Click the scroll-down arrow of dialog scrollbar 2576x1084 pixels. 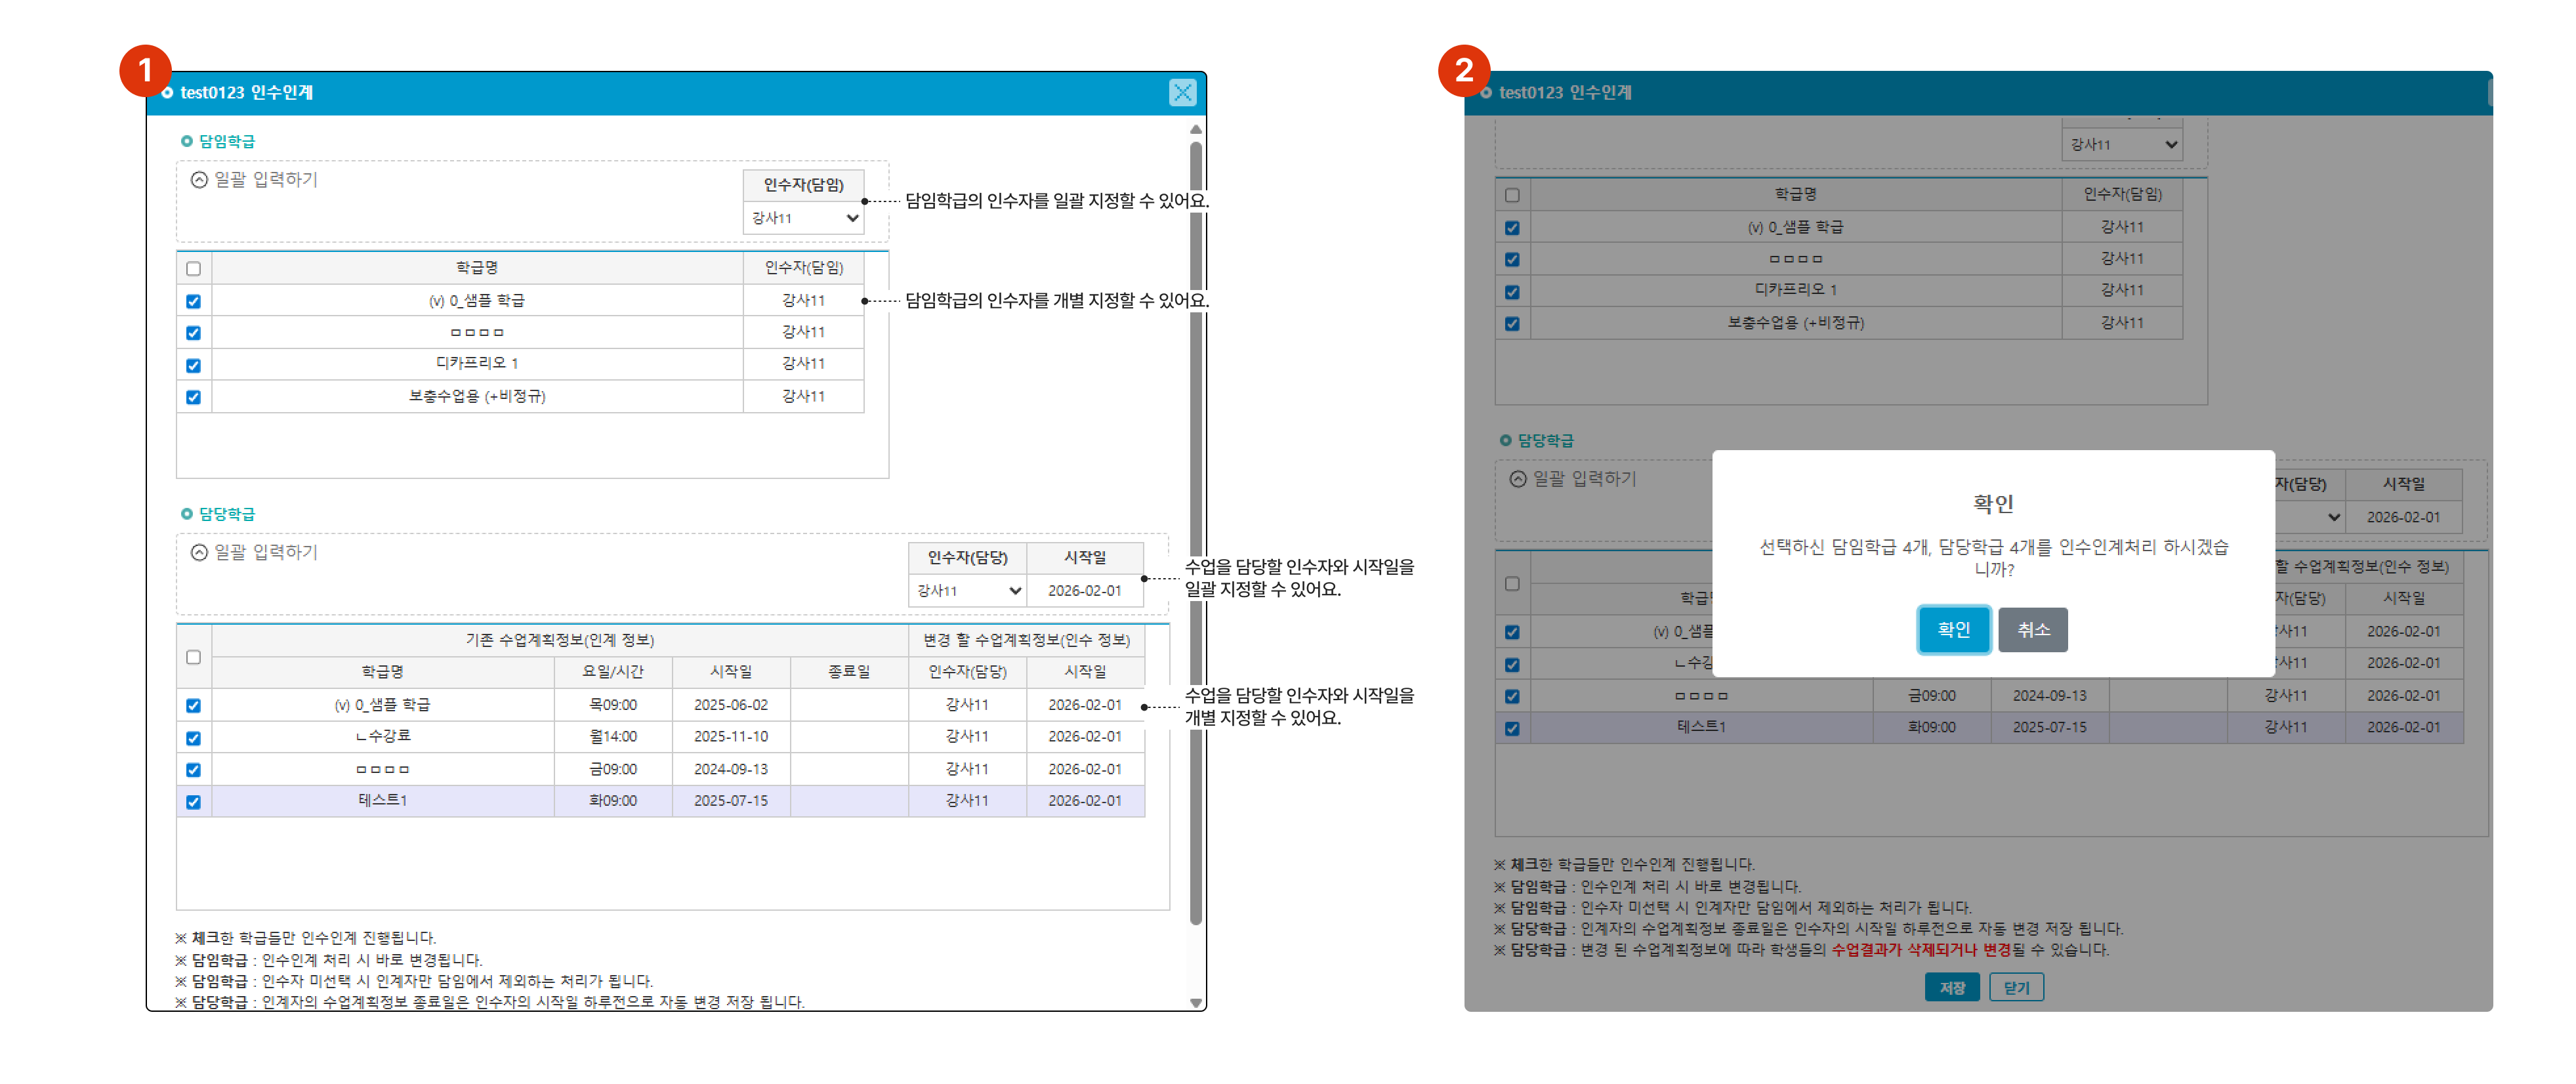(x=1195, y=1002)
